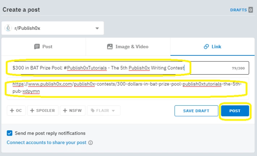Click the plus icon on NSFW
Image resolution: width=257 pixels, height=156 pixels.
click(65, 110)
